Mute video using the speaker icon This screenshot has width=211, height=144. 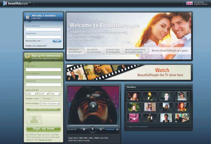[117, 129]
